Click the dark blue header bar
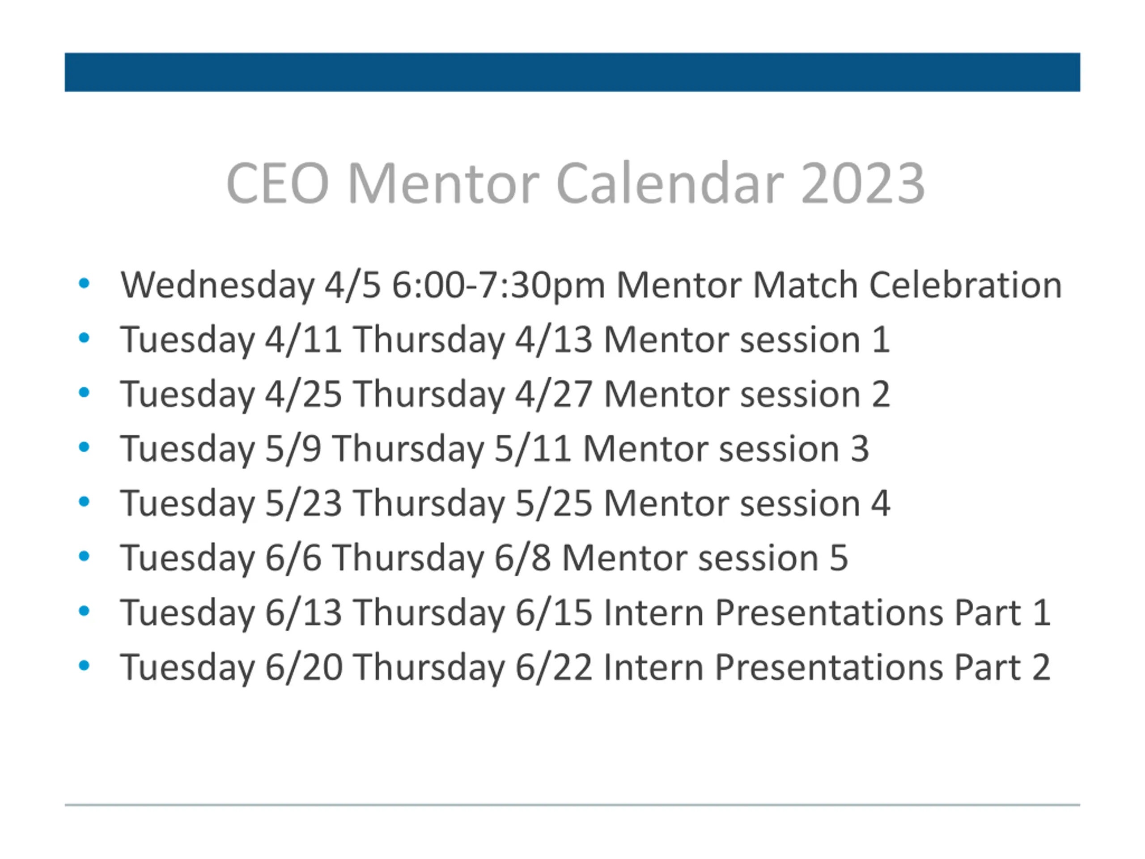The width and height of the screenshot is (1145, 859). click(x=572, y=72)
